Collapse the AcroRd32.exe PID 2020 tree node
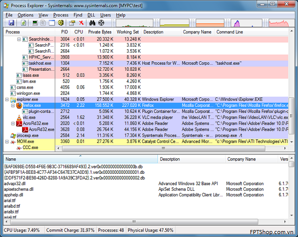The width and height of the screenshot is (298, 237). (13, 123)
